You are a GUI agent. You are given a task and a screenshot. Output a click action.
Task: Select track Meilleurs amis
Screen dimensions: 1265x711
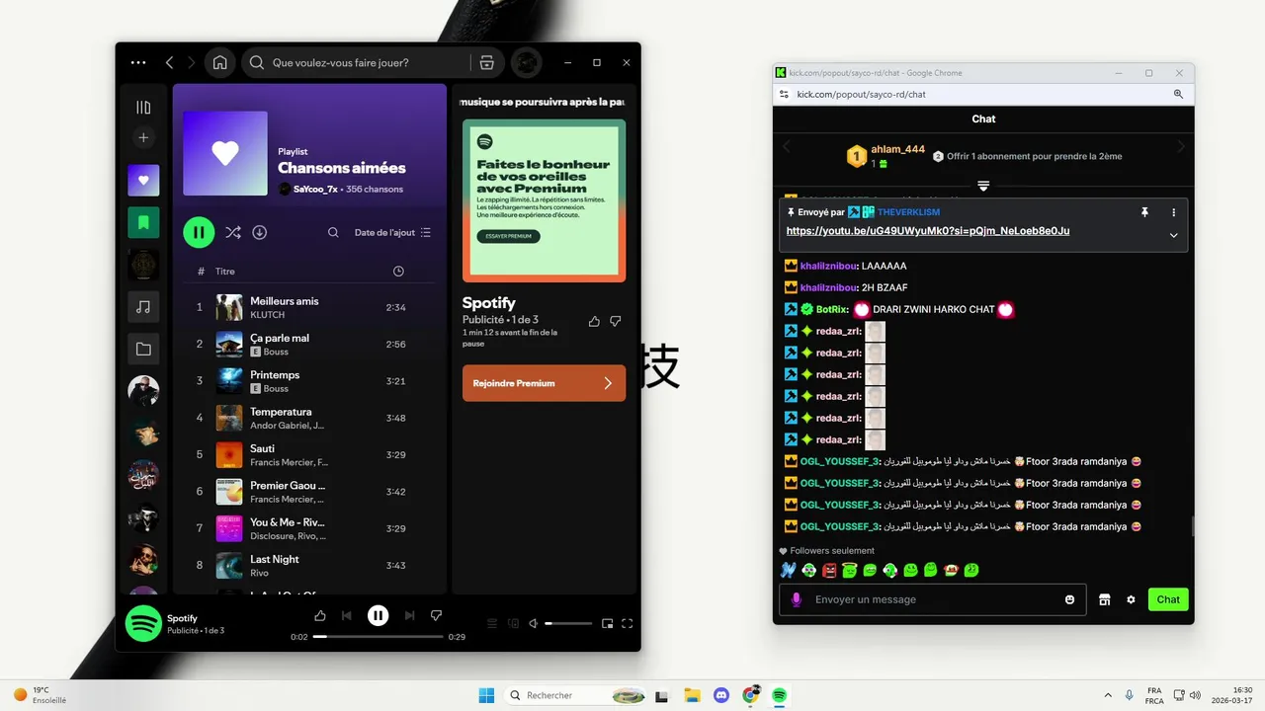coord(309,307)
